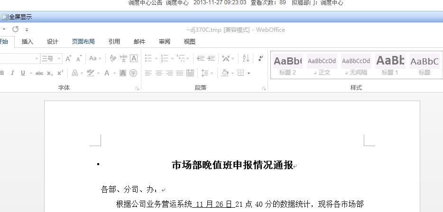443x212 pixels.
Task: Apply the 无间隔 style
Action: point(356,65)
